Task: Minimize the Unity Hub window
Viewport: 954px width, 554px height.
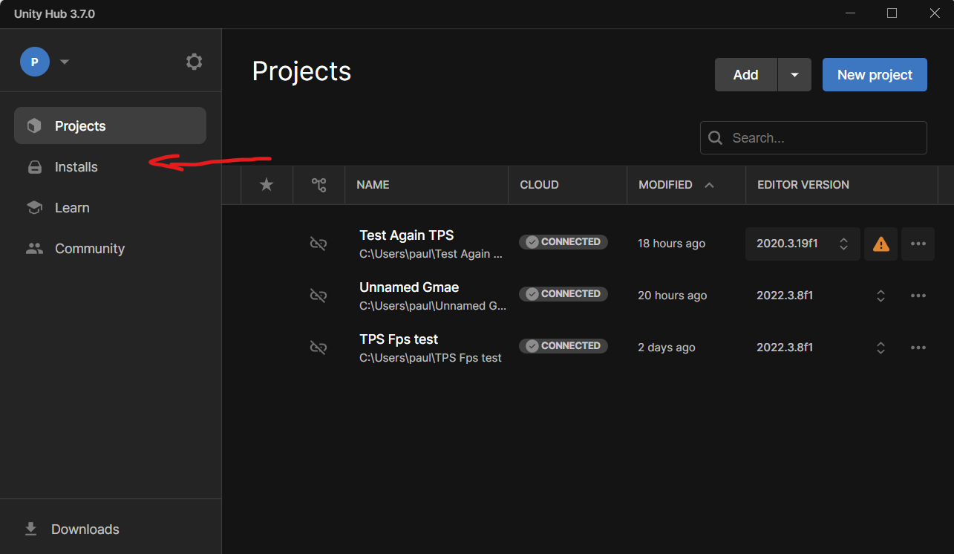Action: [850, 13]
